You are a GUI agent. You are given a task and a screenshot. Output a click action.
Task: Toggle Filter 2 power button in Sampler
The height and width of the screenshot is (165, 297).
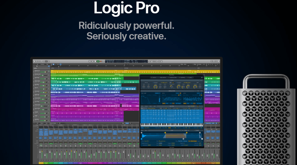(x=177, y=83)
